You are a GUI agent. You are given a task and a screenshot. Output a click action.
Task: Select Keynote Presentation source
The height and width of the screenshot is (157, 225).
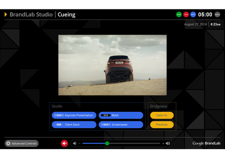click(74, 115)
